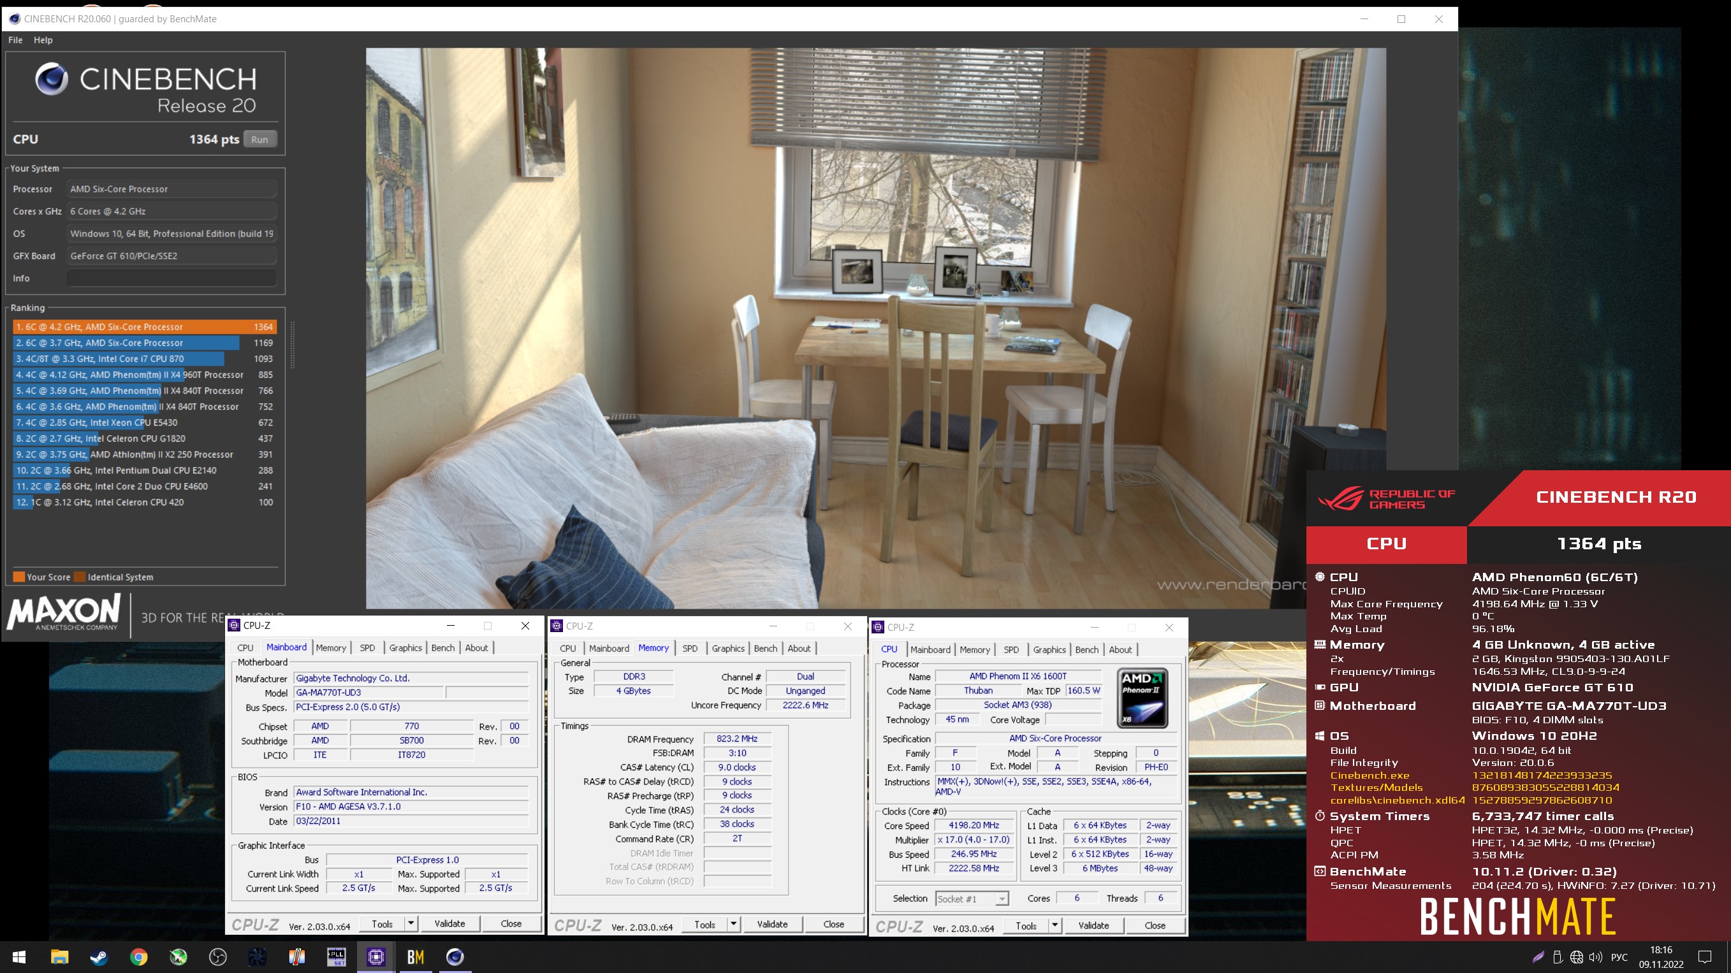Open the safely remove USB tray icon
The width and height of the screenshot is (1731, 973).
[x=1557, y=957]
